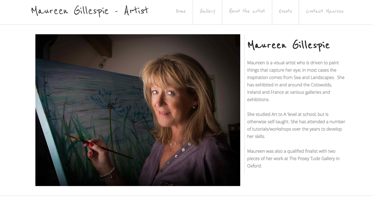Image resolution: width=372 pixels, height=205 pixels.
Task: Click the Maureen Gillespie bio heading
Action: point(289,45)
